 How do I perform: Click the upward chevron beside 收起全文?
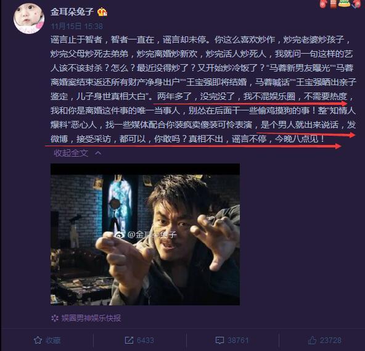tap(98, 153)
